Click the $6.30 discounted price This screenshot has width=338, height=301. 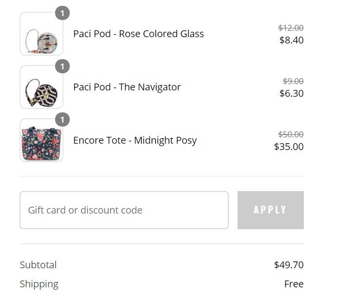coord(291,93)
